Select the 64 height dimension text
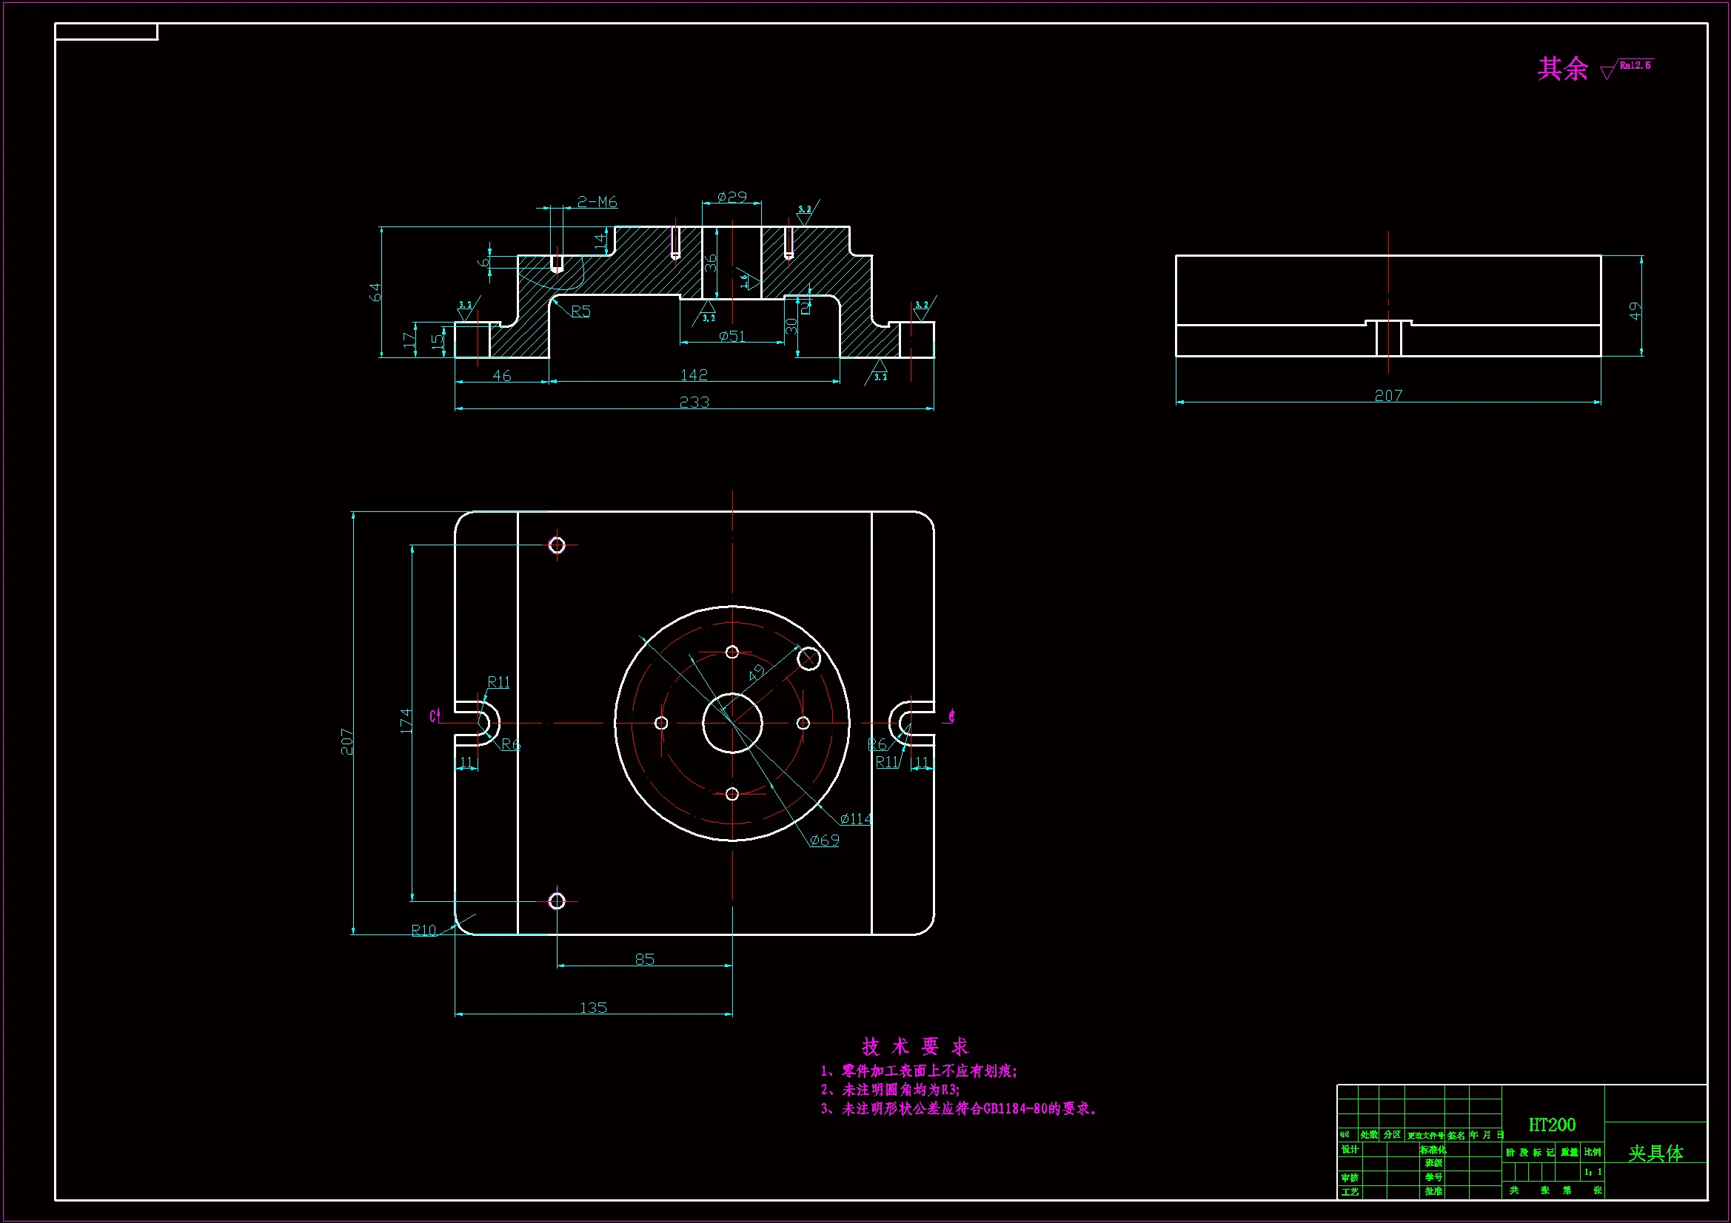 [x=375, y=292]
